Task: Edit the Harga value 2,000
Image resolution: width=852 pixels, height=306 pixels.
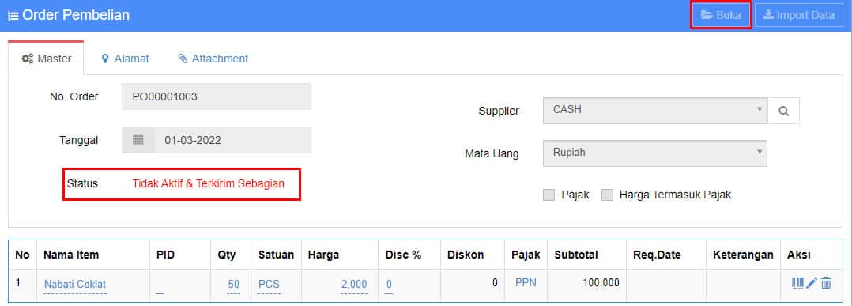Action: click(x=354, y=284)
